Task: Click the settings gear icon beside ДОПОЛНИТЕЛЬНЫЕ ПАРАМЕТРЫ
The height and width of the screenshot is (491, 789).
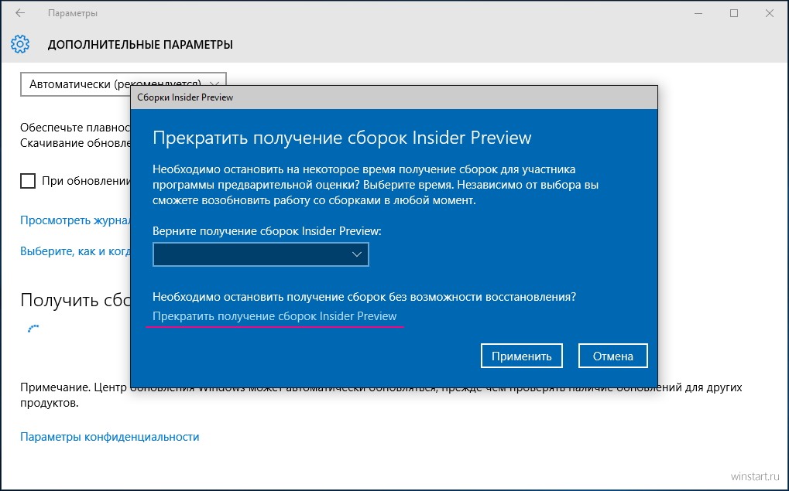Action: (x=20, y=44)
